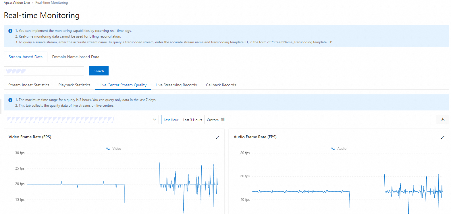Viewport: 451px width, 214px height.
Task: Click the billing reconciliation notice line
Action: tap(68, 36)
